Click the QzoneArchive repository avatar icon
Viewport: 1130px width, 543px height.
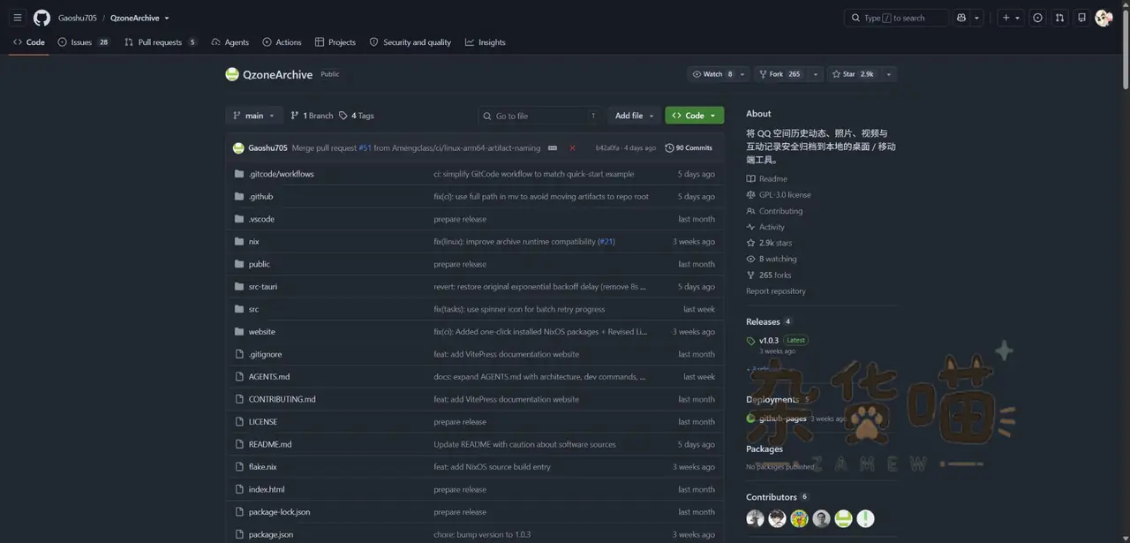click(x=232, y=74)
